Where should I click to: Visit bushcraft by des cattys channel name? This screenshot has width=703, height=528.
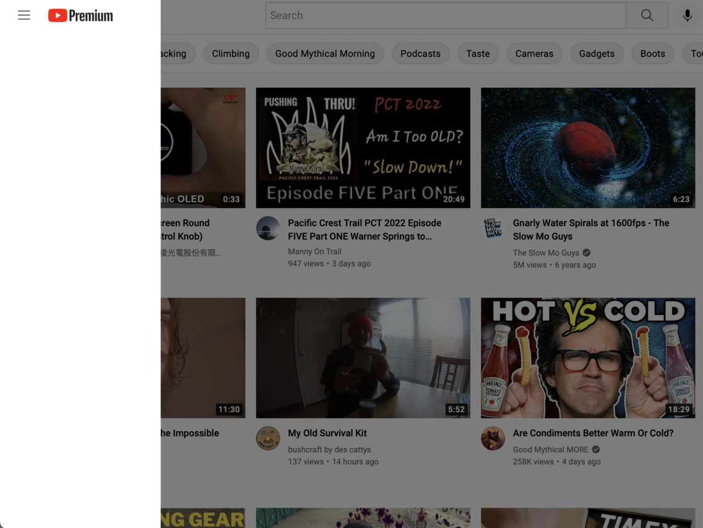coord(330,450)
